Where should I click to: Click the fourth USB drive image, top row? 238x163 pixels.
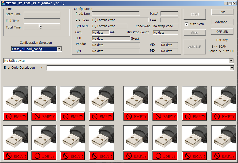[101, 99]
